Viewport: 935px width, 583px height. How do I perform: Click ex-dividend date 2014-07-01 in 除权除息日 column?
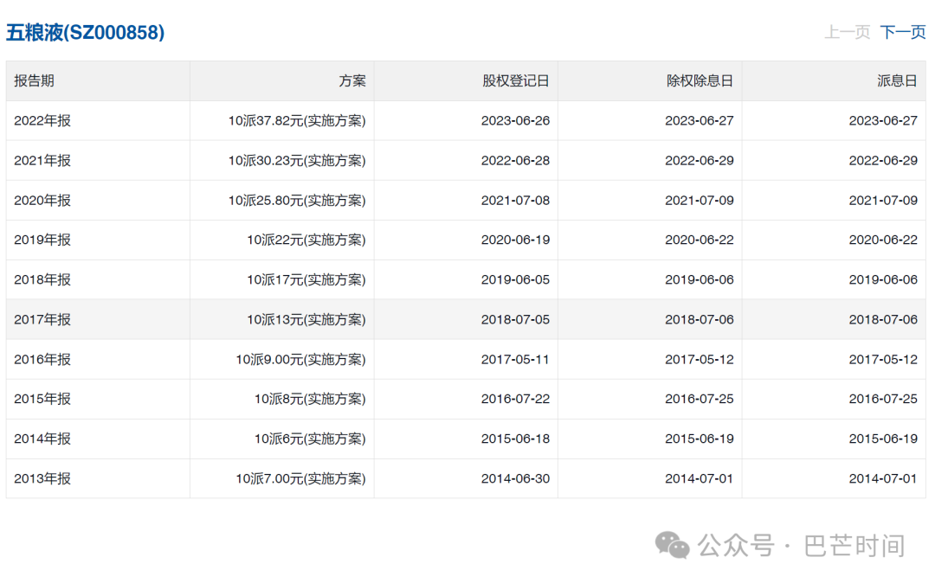tap(700, 479)
